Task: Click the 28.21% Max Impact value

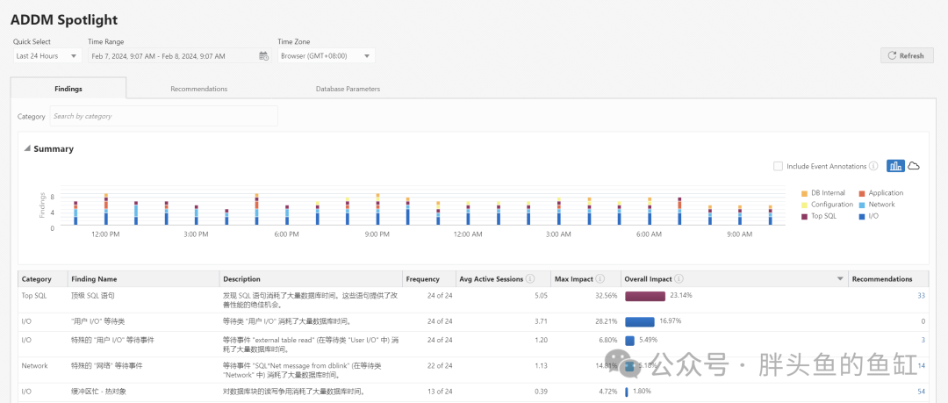Action: [x=606, y=321]
